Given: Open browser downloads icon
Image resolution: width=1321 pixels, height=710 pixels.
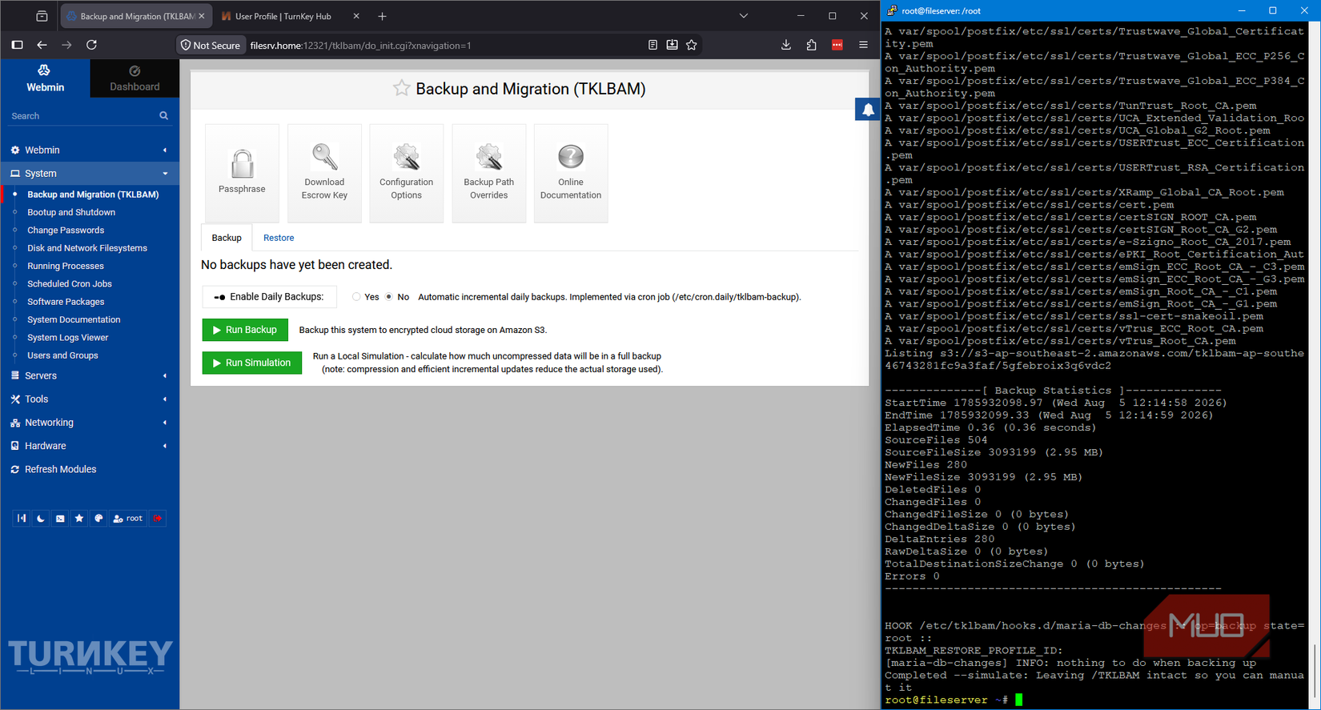Looking at the screenshot, I should click(786, 45).
